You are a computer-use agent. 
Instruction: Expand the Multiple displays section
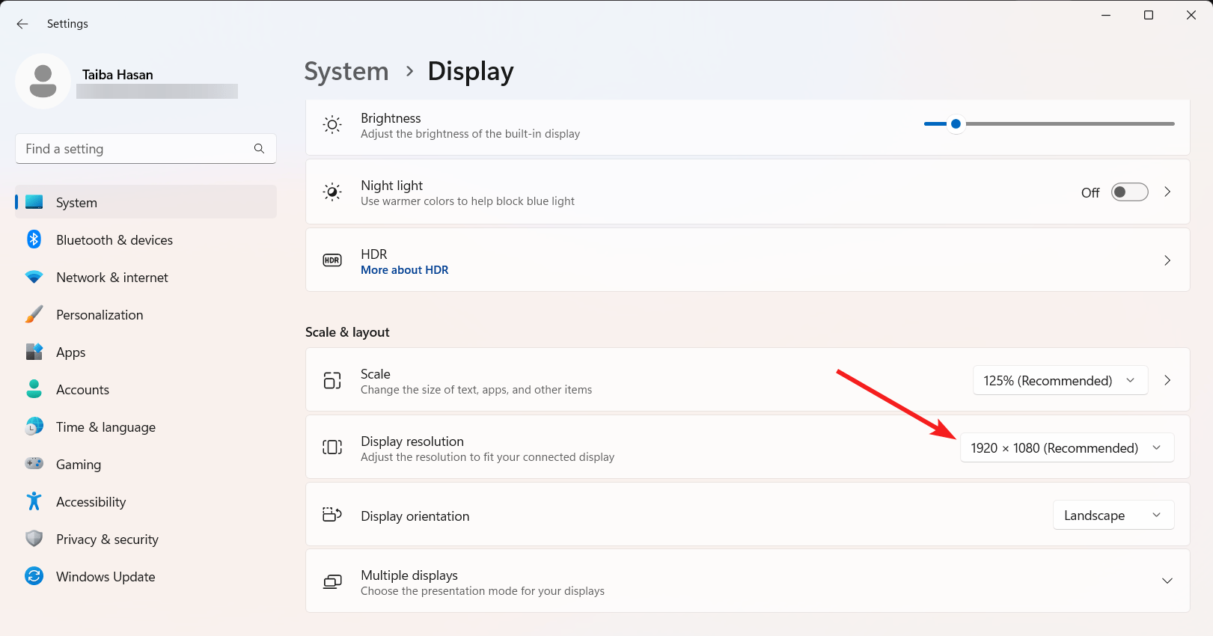coord(1167,581)
